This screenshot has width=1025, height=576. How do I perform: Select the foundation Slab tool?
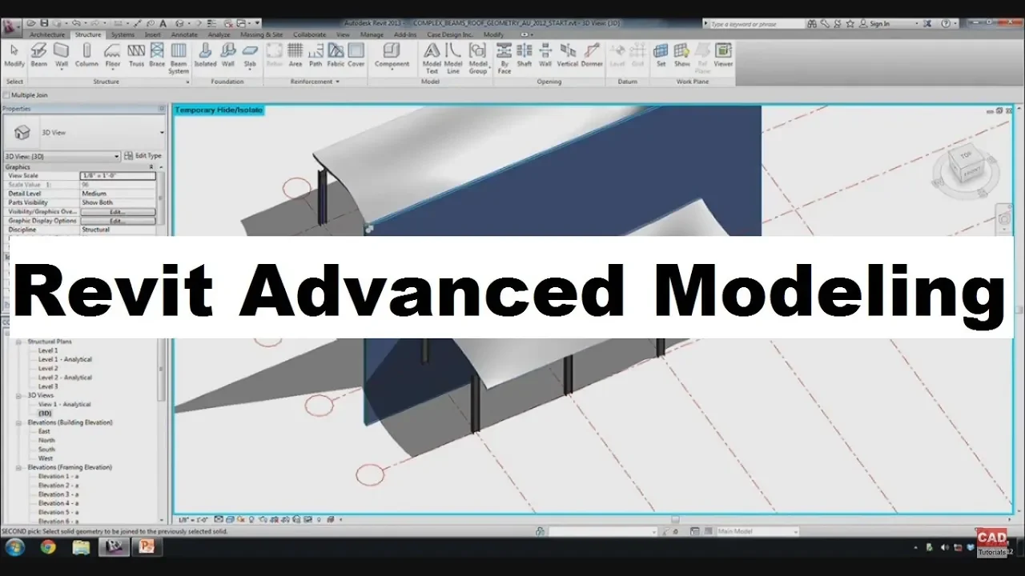click(250, 54)
